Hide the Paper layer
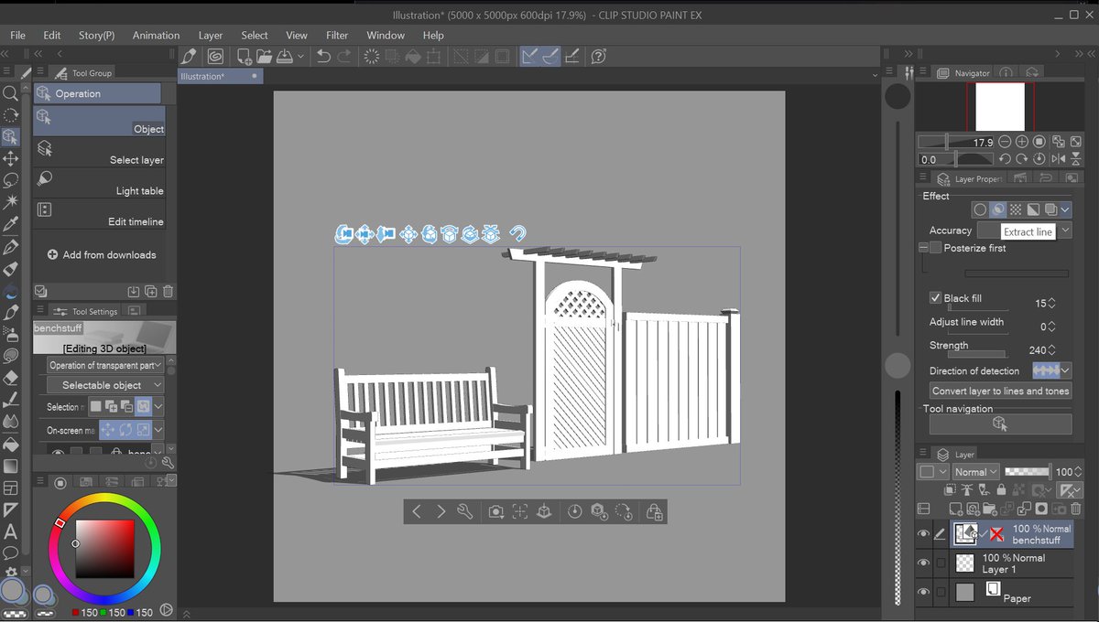This screenshot has width=1099, height=622. tap(923, 592)
